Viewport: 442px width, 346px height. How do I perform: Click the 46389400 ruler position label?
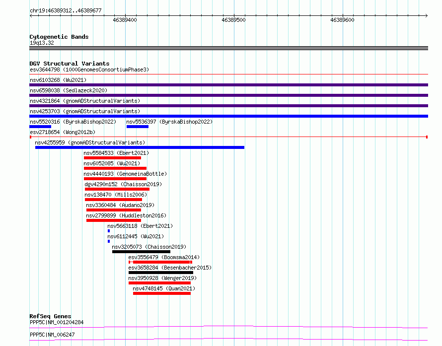point(125,20)
